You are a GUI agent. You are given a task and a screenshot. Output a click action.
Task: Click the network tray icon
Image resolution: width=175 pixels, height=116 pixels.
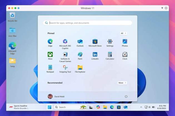pyautogui.click(x=146, y=107)
